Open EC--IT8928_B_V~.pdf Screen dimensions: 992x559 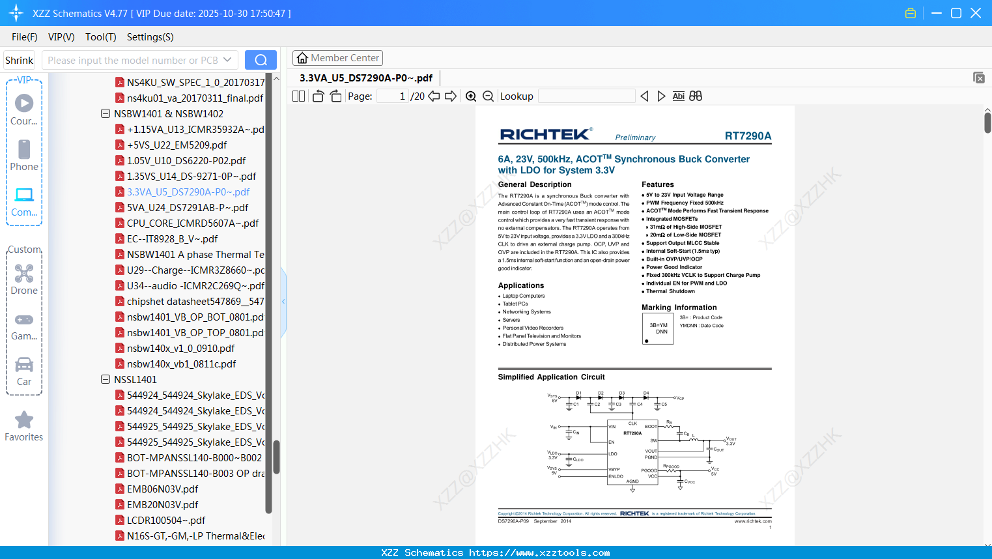pyautogui.click(x=167, y=238)
